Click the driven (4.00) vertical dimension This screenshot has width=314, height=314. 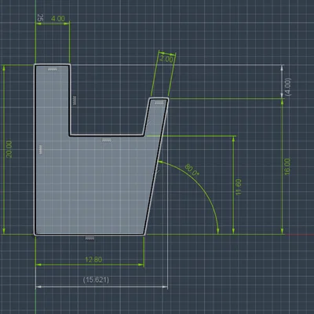287,87
